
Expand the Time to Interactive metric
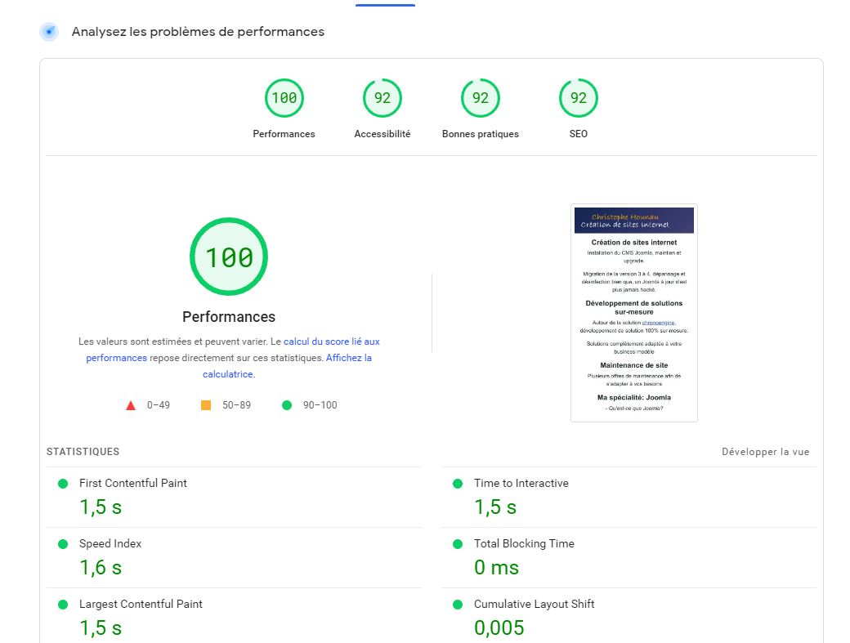click(x=521, y=483)
